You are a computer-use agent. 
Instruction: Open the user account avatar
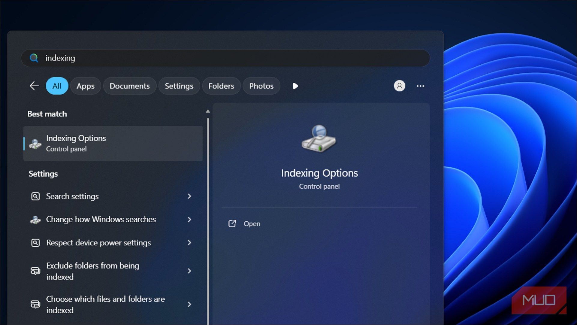coord(399,86)
